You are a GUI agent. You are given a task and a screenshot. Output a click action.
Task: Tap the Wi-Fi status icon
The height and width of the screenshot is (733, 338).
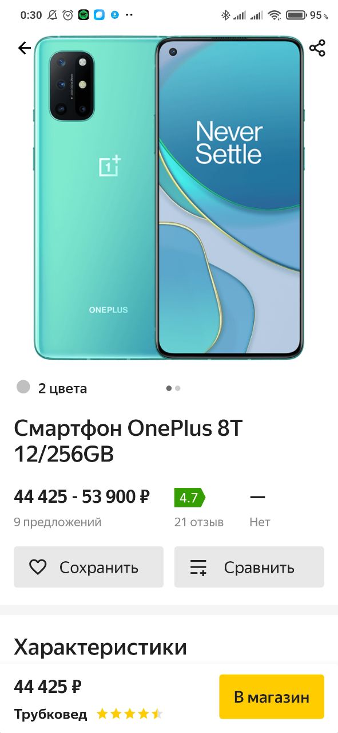275,15
